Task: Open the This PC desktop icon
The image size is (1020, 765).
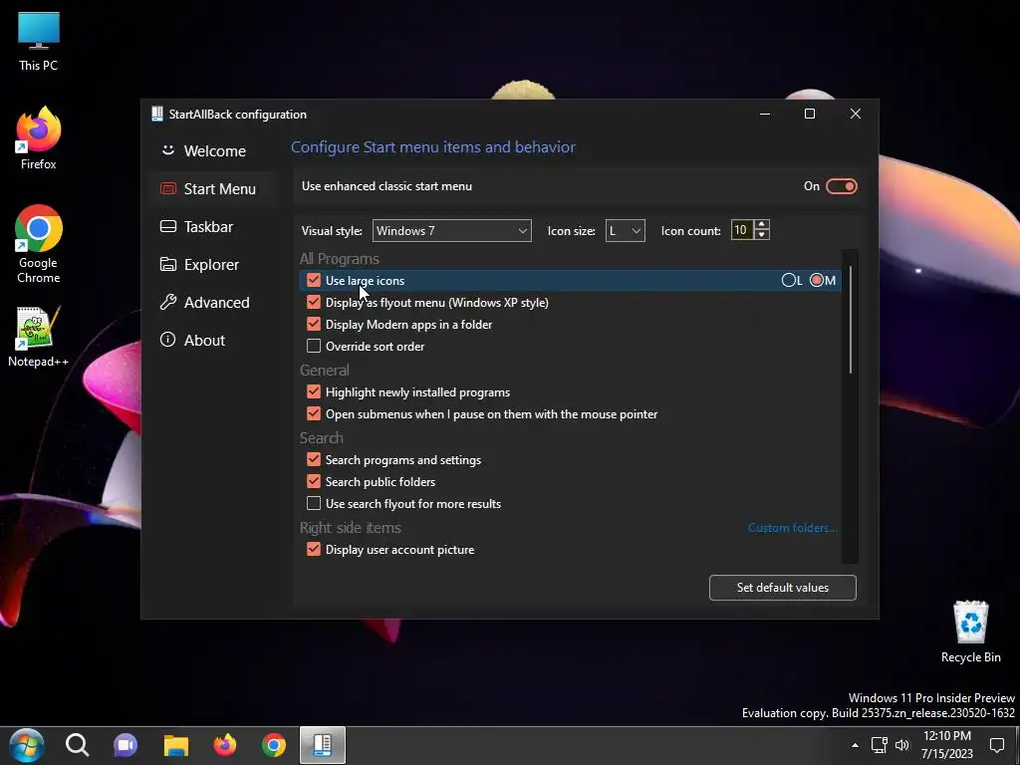Action: click(x=39, y=41)
